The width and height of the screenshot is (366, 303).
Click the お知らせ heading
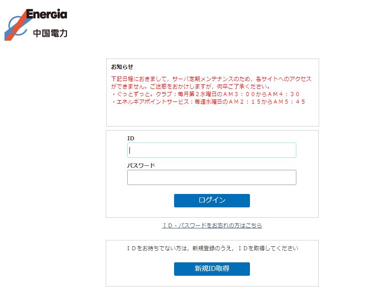pos(122,67)
